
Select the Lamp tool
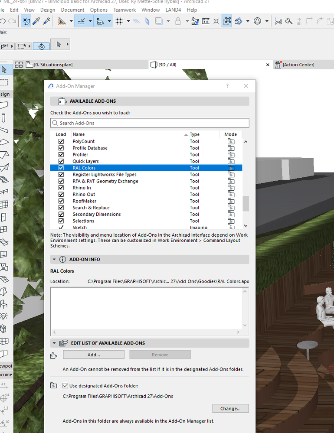pos(4,316)
